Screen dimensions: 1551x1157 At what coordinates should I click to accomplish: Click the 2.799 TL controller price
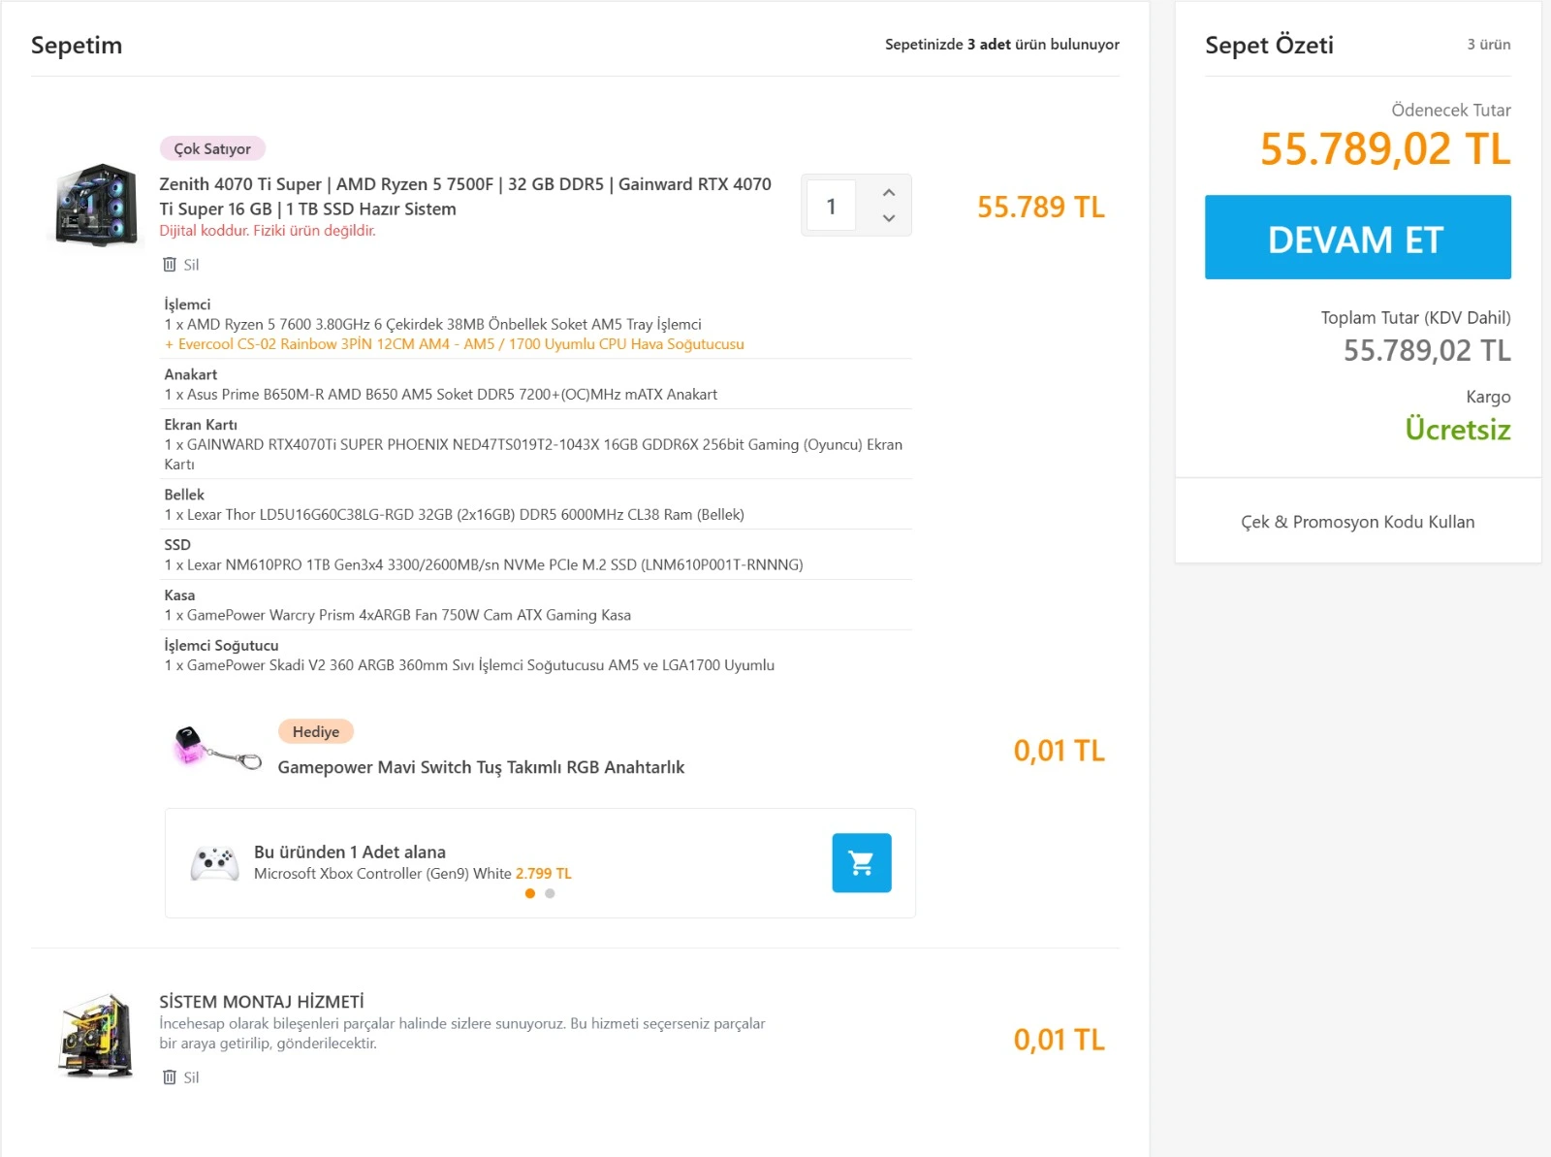point(544,874)
